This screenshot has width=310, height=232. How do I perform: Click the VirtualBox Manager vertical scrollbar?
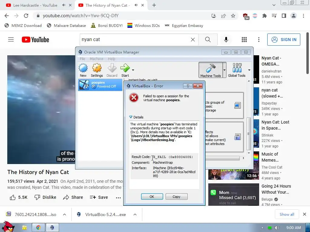tap(249, 134)
